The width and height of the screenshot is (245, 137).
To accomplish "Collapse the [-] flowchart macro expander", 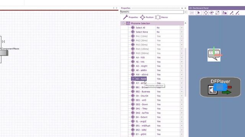I will pos(3,41).
